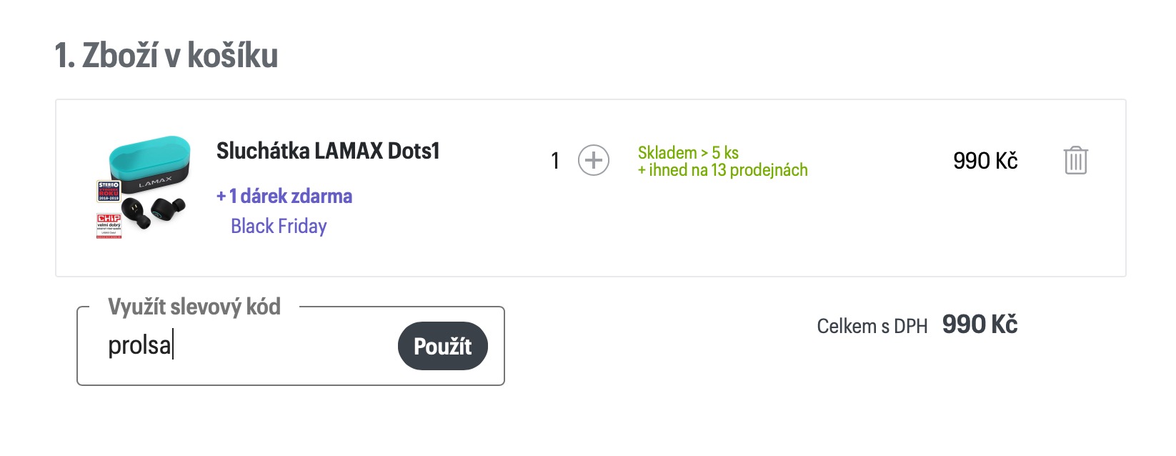Screen dimensions: 1176x456
Task: Click the 'Celkem s DPH' label
Action: pos(872,326)
